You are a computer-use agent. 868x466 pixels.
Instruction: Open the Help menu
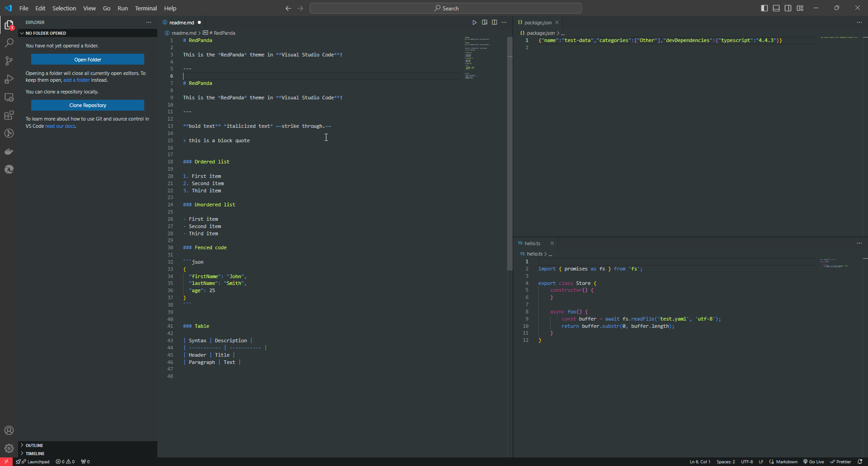[170, 8]
